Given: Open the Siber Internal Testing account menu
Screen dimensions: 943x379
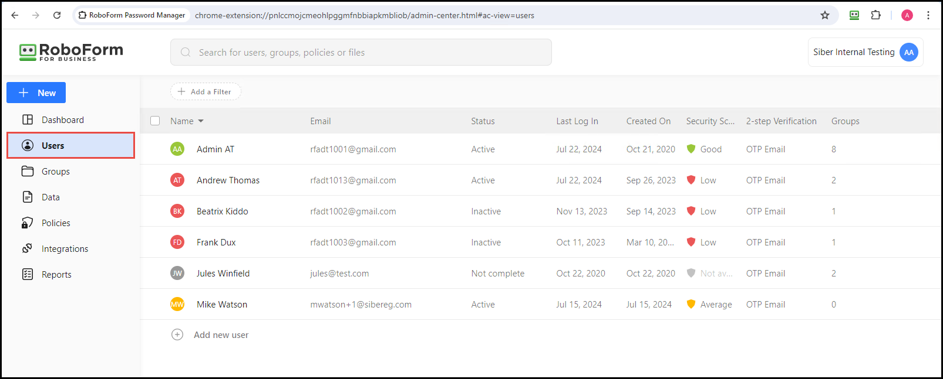Looking at the screenshot, I should pyautogui.click(x=865, y=52).
